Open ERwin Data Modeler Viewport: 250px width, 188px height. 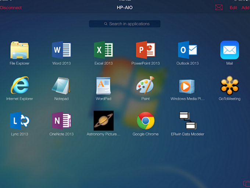pos(187,121)
